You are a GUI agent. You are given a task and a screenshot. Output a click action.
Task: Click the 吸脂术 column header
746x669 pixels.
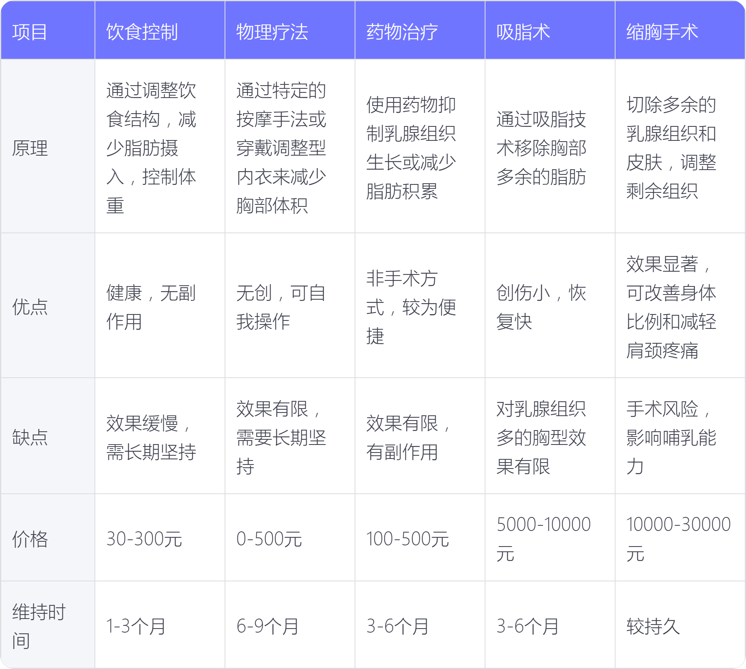click(523, 32)
